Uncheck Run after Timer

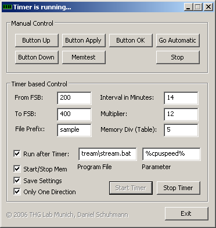click(17, 154)
